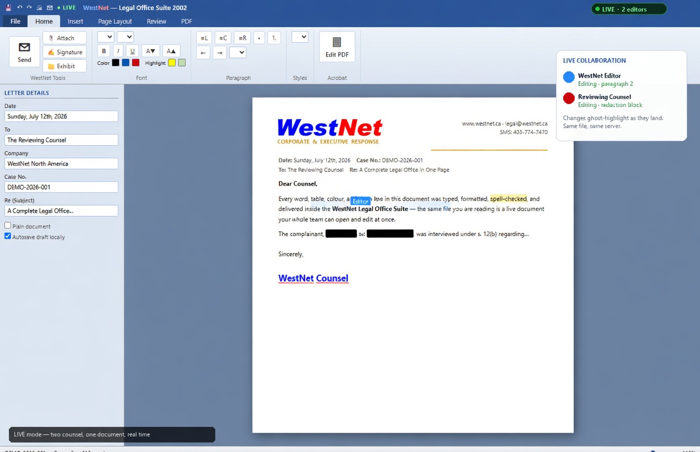
Task: Switch to the Home tab
Action: pyautogui.click(x=44, y=21)
